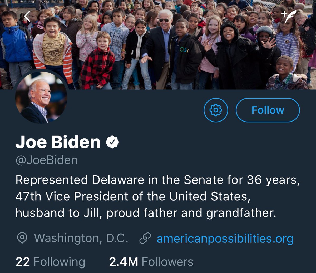Open the Followers label
The image size is (316, 273).
pos(167,262)
